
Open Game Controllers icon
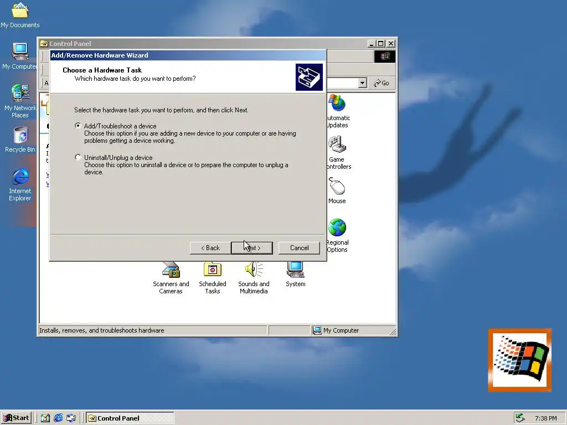click(338, 153)
